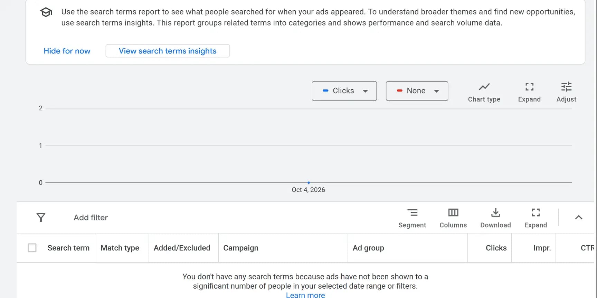The width and height of the screenshot is (597, 298).
Task: Sort by the Ad group column header
Action: (x=368, y=248)
